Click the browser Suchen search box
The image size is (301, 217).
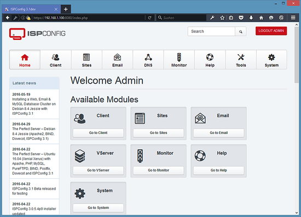181,18
